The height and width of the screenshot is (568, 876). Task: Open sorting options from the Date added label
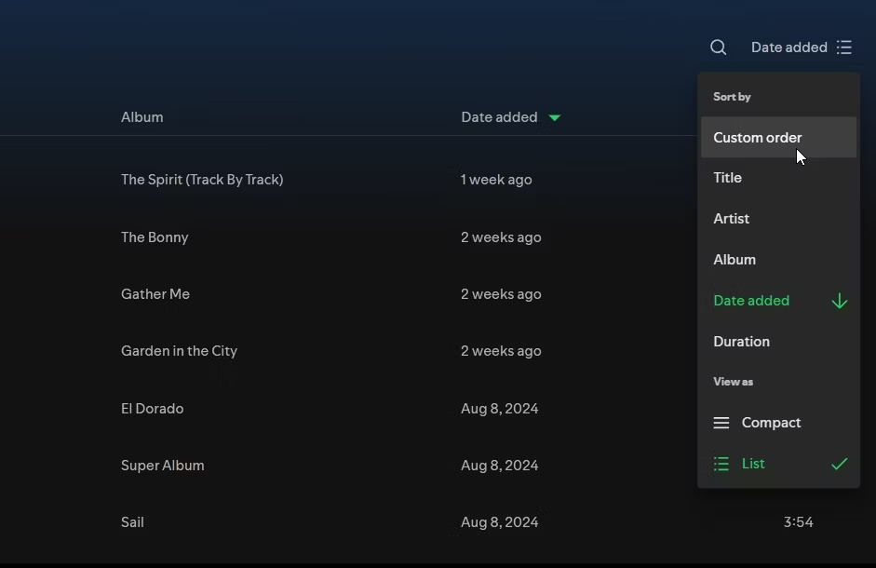click(x=789, y=47)
